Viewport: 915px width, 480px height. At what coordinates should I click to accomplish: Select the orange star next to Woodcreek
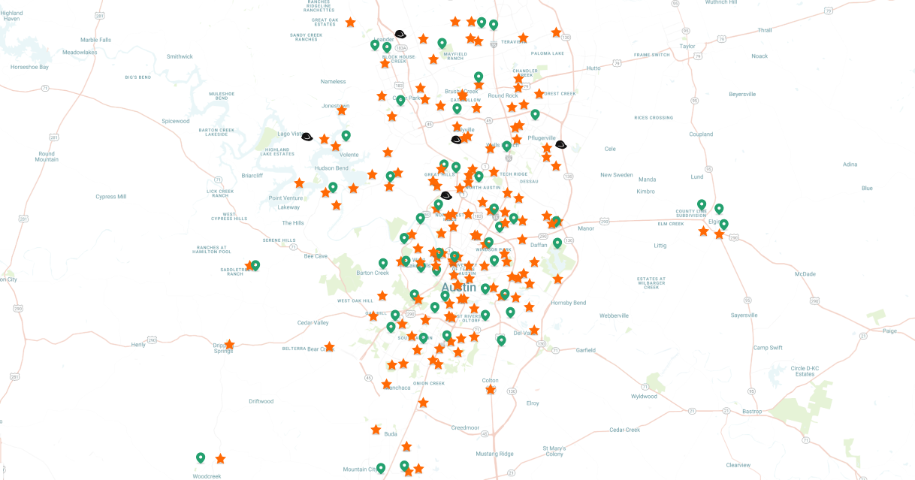click(220, 458)
